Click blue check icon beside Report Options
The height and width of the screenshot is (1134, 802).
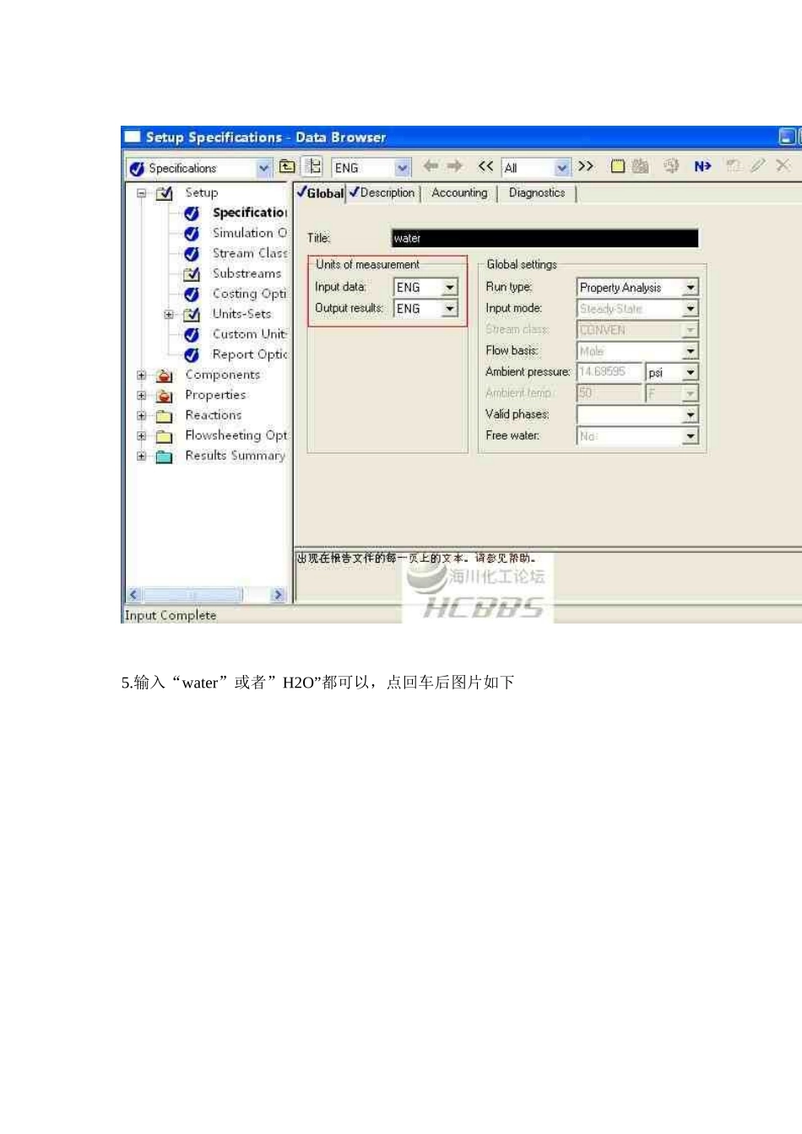coord(192,355)
